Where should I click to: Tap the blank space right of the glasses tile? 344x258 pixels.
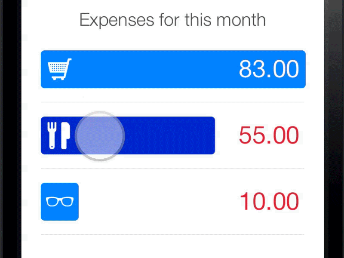point(155,202)
